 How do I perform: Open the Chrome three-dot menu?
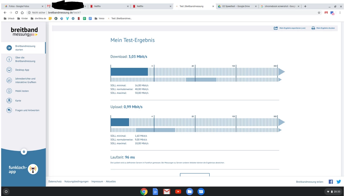point(340,13)
